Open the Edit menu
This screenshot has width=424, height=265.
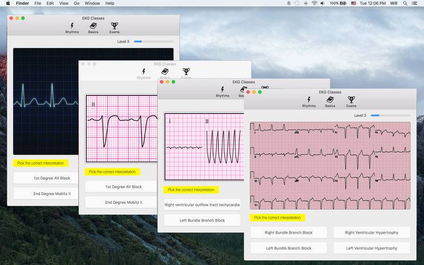(x=50, y=3)
